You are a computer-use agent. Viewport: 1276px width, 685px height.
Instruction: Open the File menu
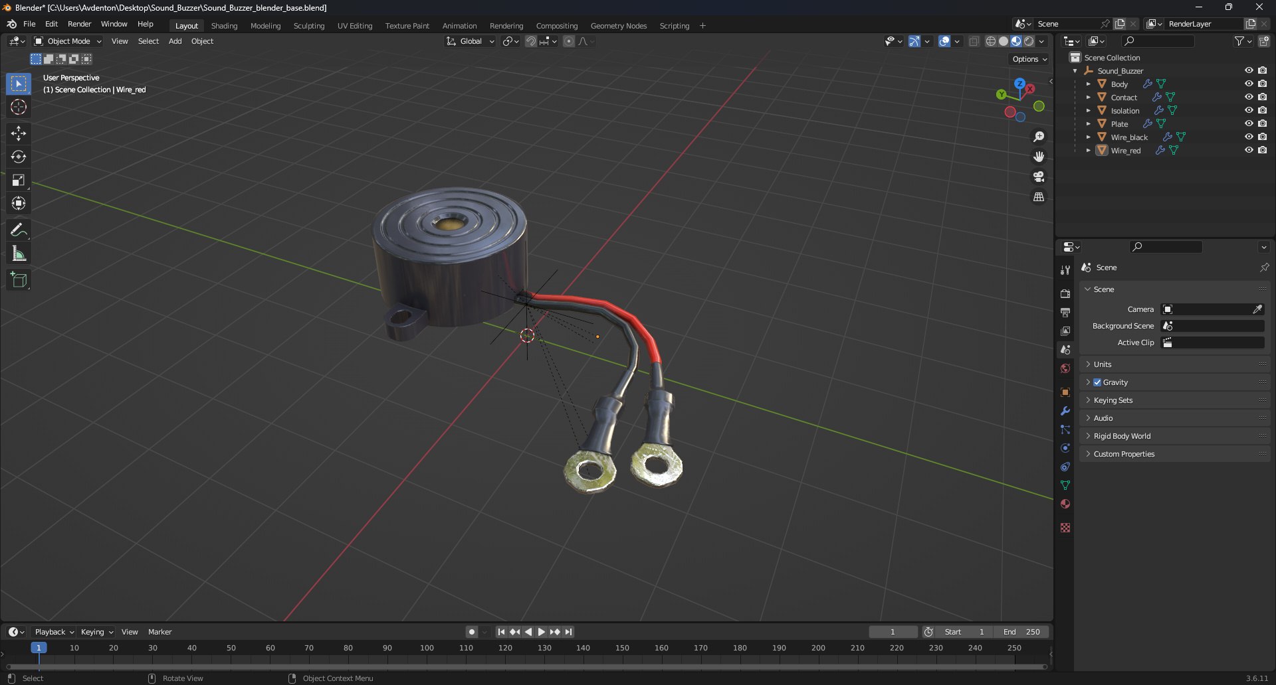pyautogui.click(x=29, y=24)
